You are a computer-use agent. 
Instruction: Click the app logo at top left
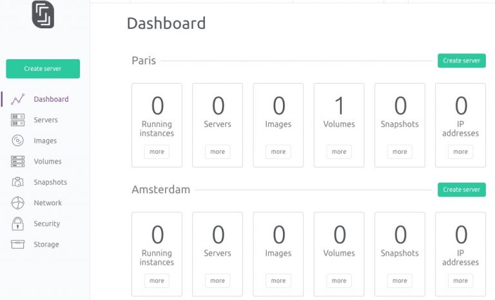pyautogui.click(x=43, y=15)
